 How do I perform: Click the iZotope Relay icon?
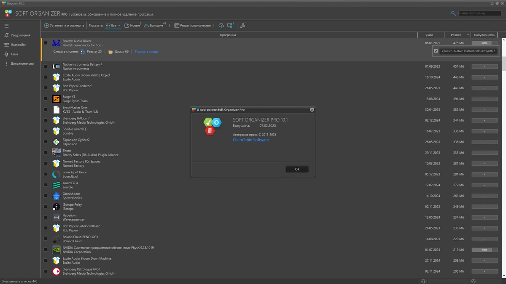point(56,207)
